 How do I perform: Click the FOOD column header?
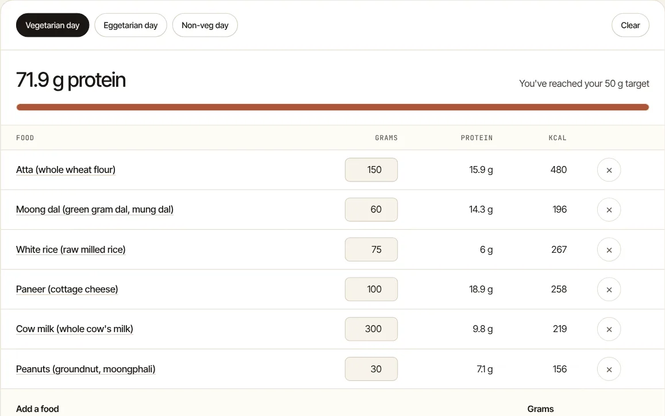tap(25, 138)
